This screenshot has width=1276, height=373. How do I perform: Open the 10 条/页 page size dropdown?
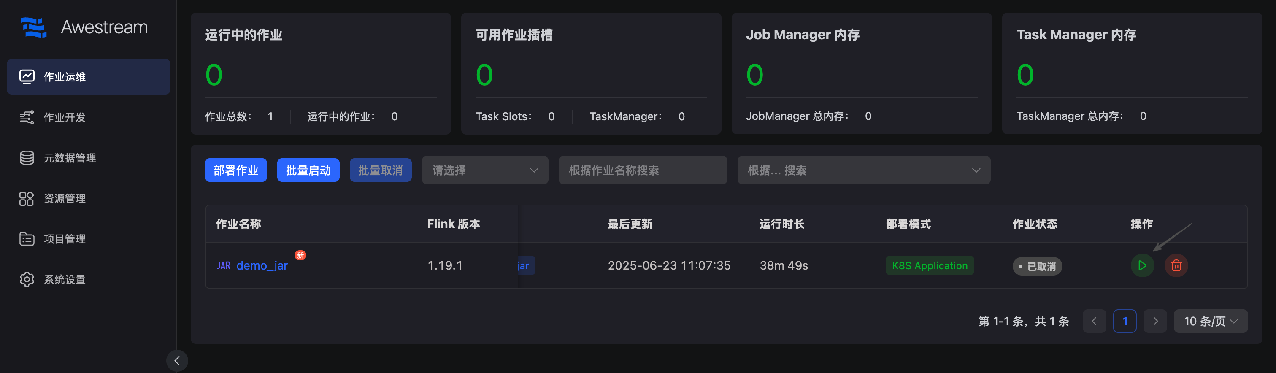pos(1210,321)
